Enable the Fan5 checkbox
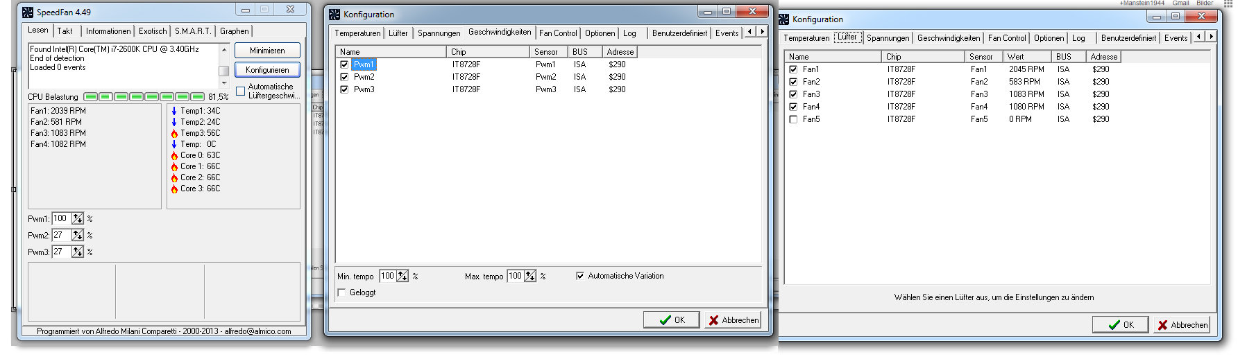The image size is (1238, 359). click(793, 119)
